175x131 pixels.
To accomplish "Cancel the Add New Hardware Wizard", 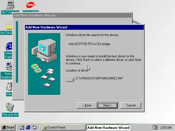I will pyautogui.click(x=131, y=105).
